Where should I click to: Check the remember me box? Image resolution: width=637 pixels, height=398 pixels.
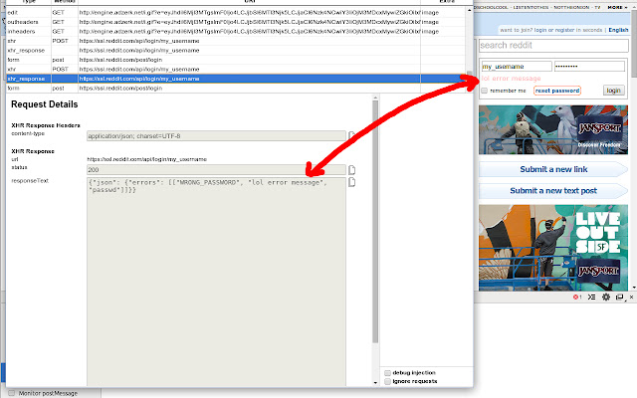point(485,91)
